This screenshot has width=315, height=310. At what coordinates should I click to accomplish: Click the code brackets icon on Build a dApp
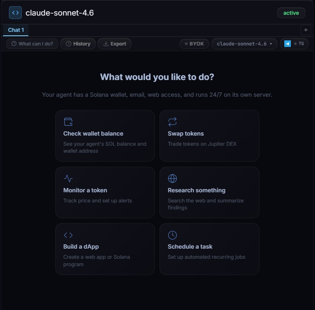tap(68, 235)
